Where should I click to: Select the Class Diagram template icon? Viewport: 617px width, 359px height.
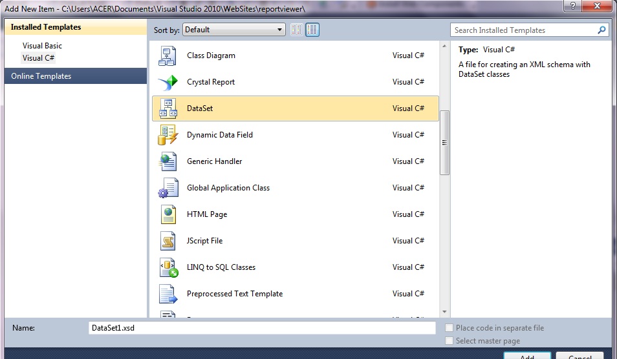tap(168, 56)
